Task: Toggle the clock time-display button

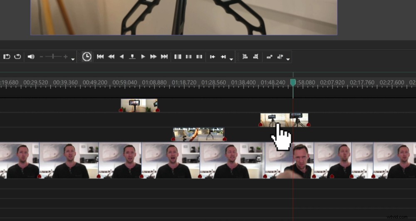Action: (x=87, y=57)
